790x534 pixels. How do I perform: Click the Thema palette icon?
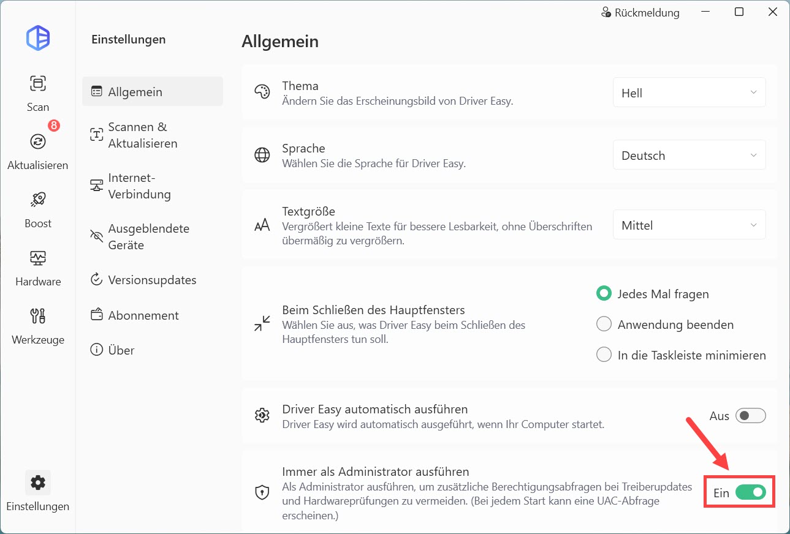click(262, 92)
